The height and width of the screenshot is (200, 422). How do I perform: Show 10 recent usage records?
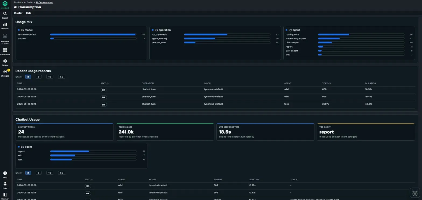pos(50,77)
